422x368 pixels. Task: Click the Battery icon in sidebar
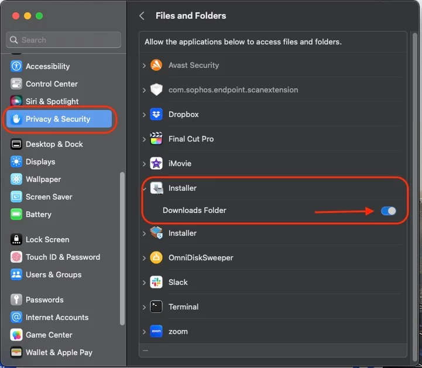(16, 214)
